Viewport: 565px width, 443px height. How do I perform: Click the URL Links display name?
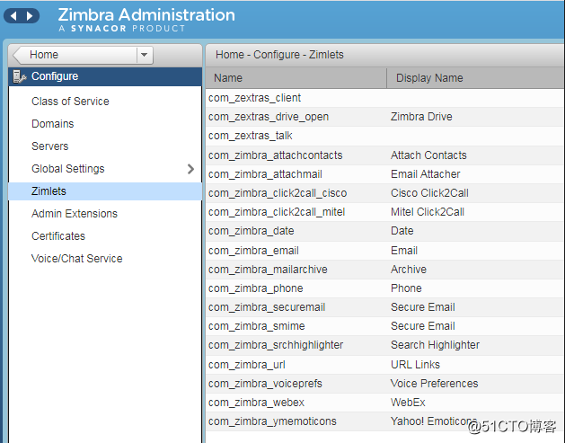pyautogui.click(x=416, y=365)
